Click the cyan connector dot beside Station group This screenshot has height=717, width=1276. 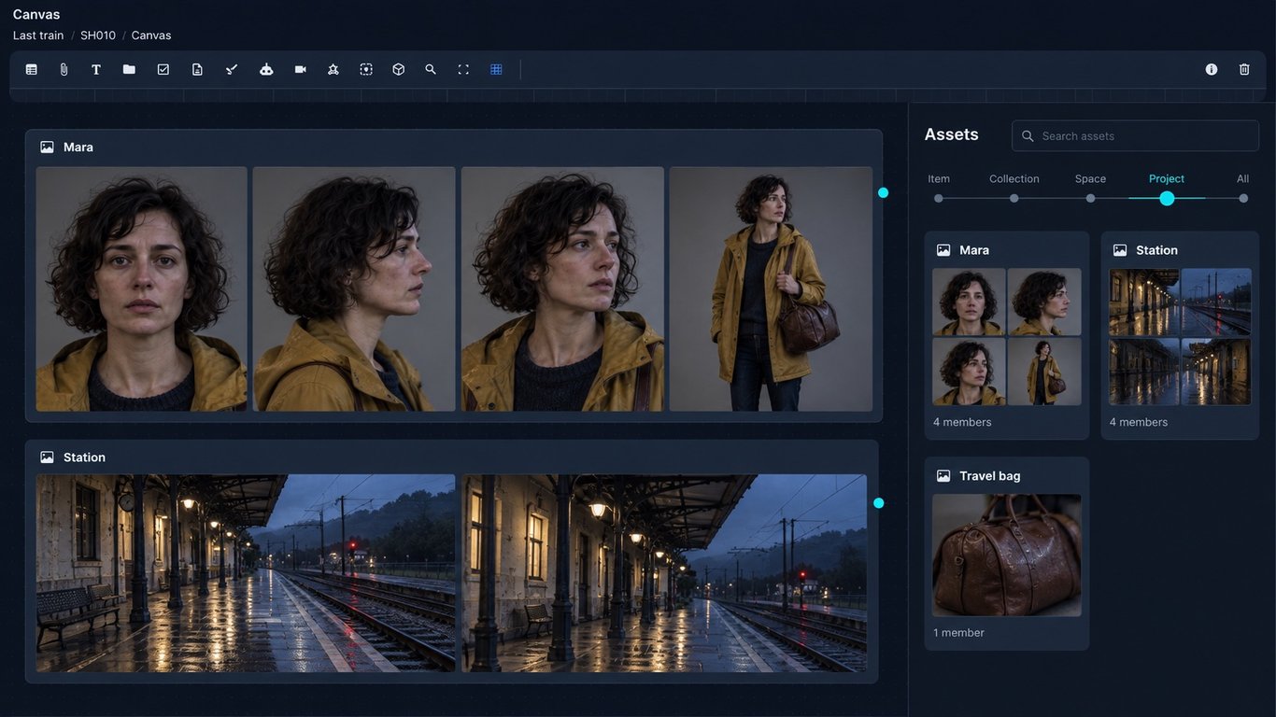[x=878, y=503]
